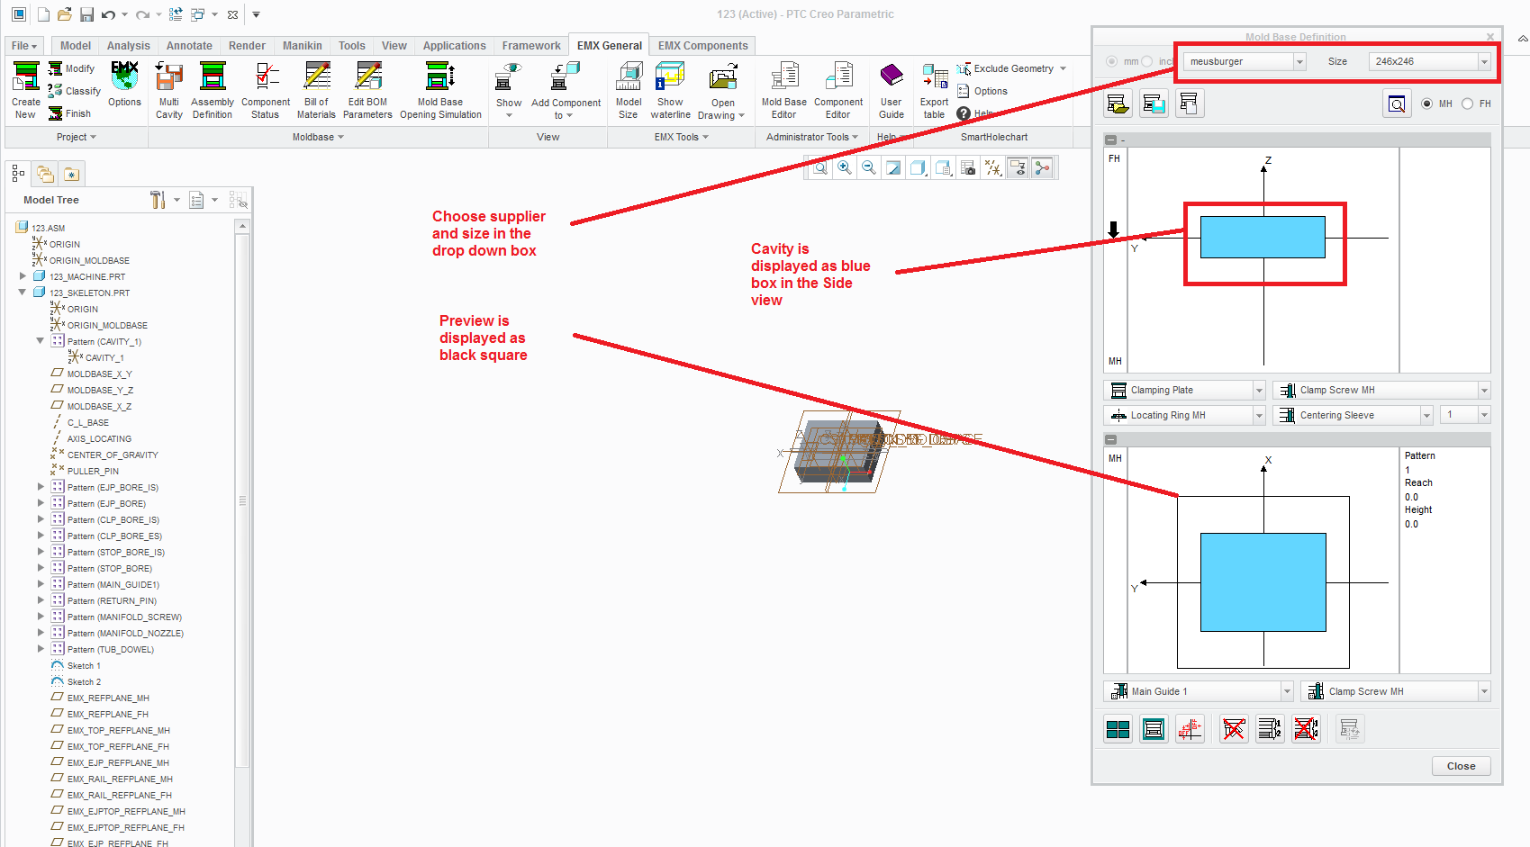
Task: Switch to the Model ribbon tab
Action: pos(76,46)
